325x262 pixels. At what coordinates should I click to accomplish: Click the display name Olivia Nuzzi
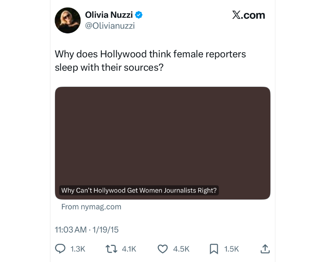(x=109, y=15)
